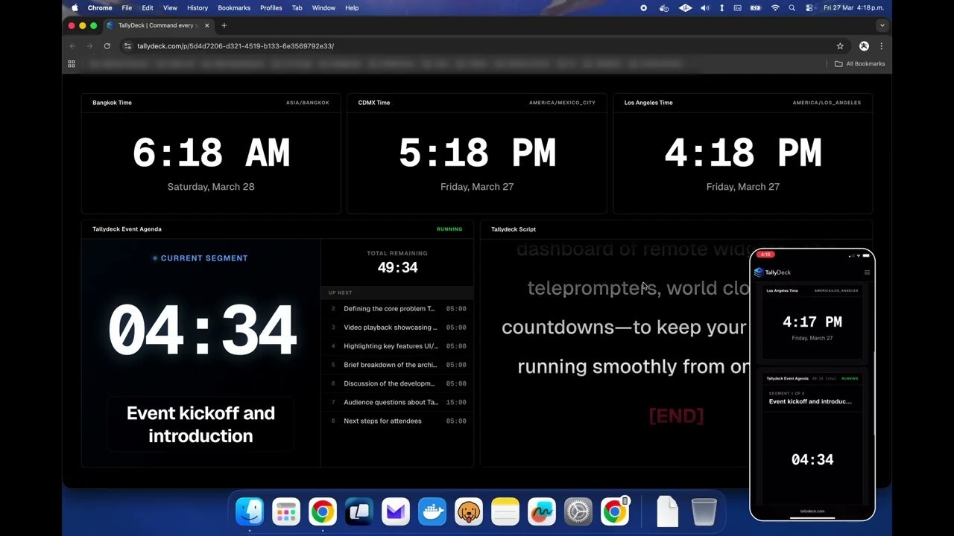Reload the TallyDeck page

[x=107, y=46]
